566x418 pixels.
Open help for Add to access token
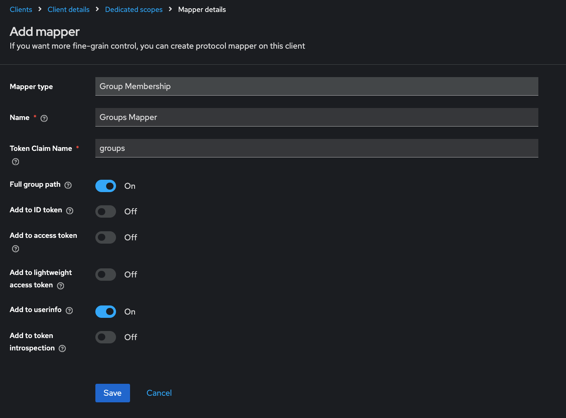coord(16,249)
